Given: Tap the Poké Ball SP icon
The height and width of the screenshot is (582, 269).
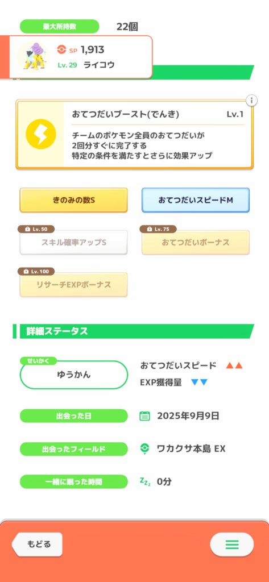Looking at the screenshot, I should point(61,49).
